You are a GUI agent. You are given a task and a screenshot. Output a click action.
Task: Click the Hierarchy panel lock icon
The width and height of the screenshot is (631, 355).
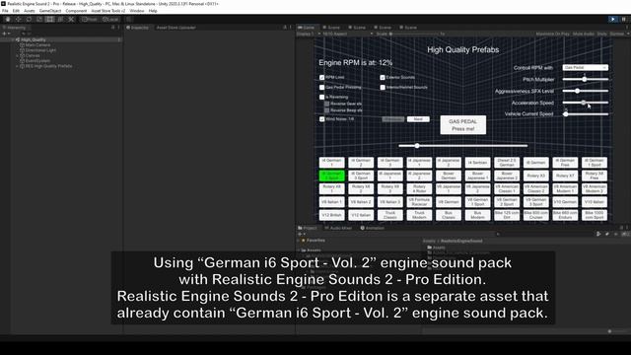(x=113, y=28)
